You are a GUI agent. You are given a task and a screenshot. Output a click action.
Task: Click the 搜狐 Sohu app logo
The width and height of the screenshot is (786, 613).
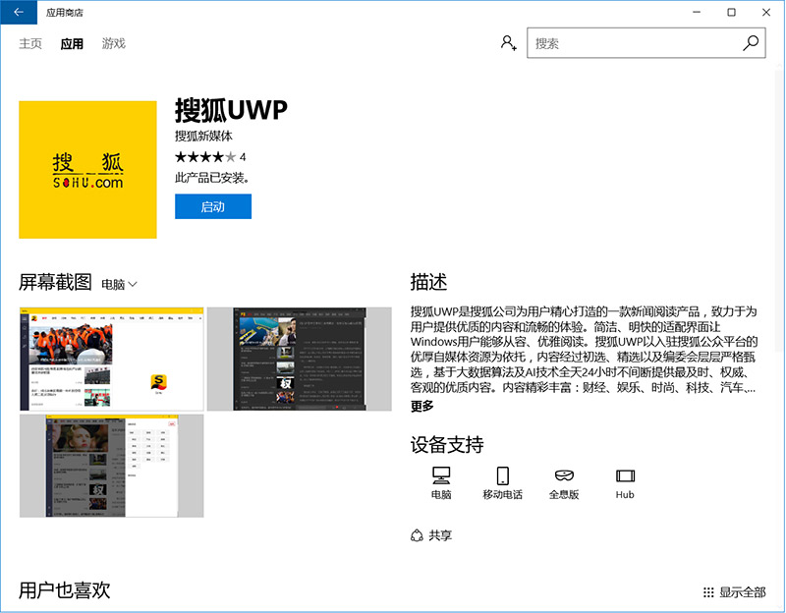tap(87, 169)
